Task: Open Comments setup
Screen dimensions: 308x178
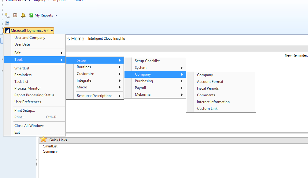Action: point(221,95)
